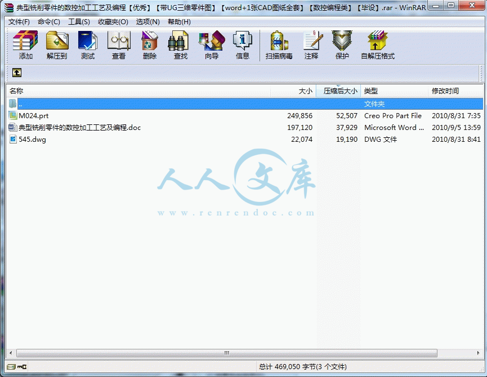Open the Tools (工具) menu

(x=79, y=22)
